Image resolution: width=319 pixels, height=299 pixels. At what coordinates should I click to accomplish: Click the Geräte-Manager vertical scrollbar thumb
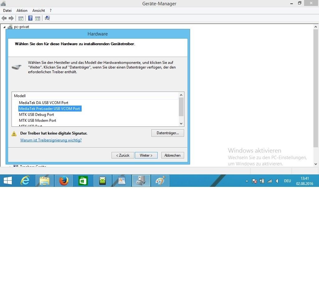[316, 88]
